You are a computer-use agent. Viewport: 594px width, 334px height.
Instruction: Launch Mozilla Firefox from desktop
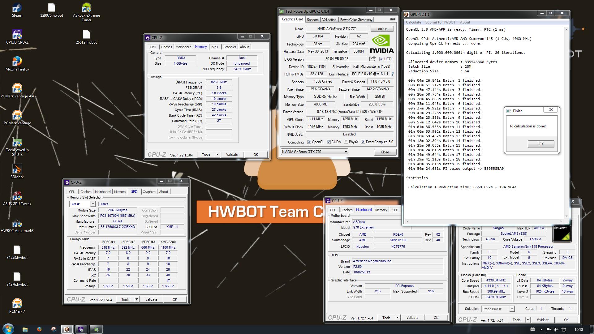coord(17,64)
